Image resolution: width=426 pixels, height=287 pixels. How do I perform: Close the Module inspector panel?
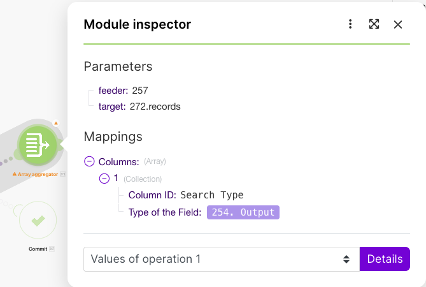[398, 24]
